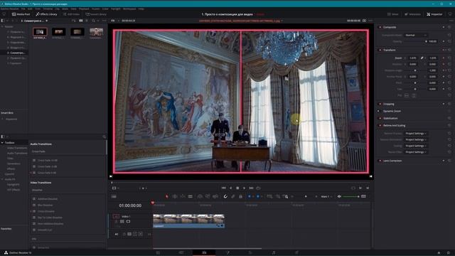This screenshot has width=455, height=256.
Task: Click the timeline zoom slider handle
Action: point(306,196)
